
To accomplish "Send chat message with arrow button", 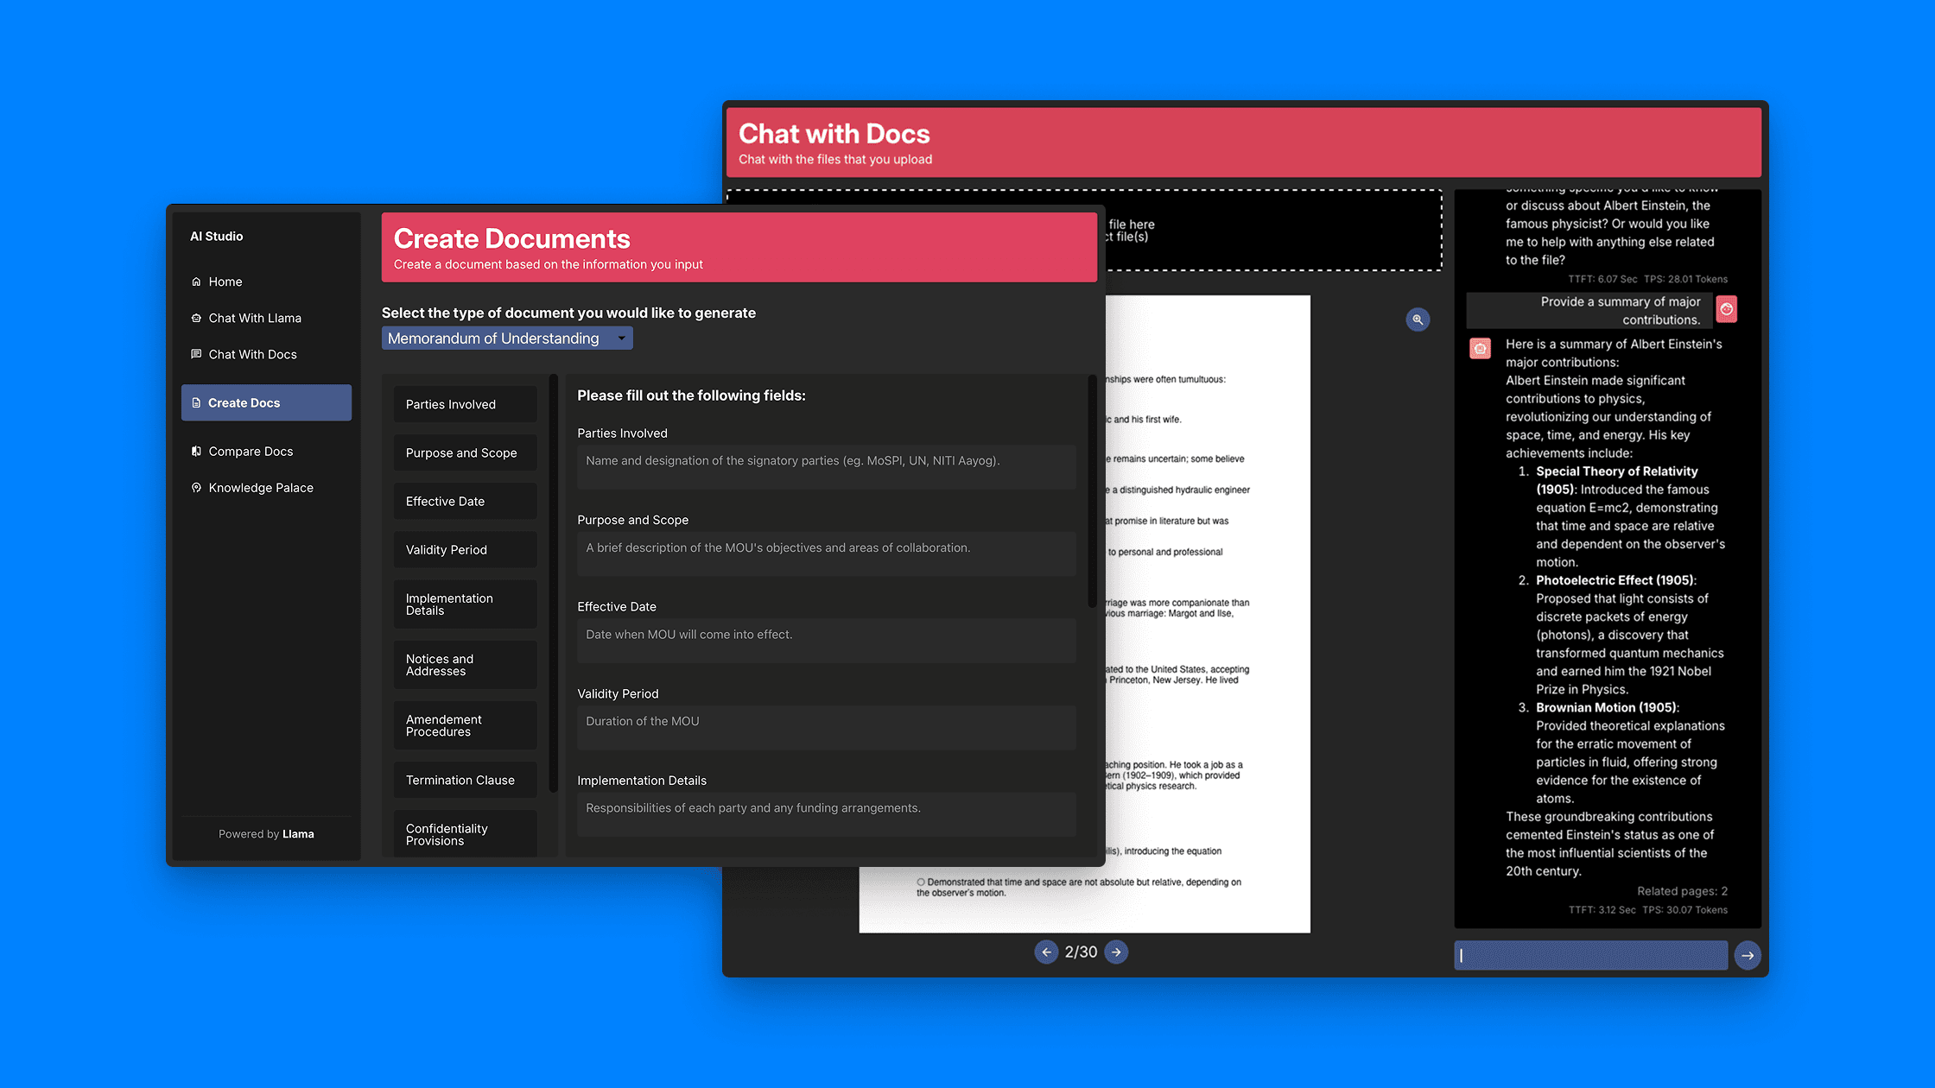I will click(1748, 955).
